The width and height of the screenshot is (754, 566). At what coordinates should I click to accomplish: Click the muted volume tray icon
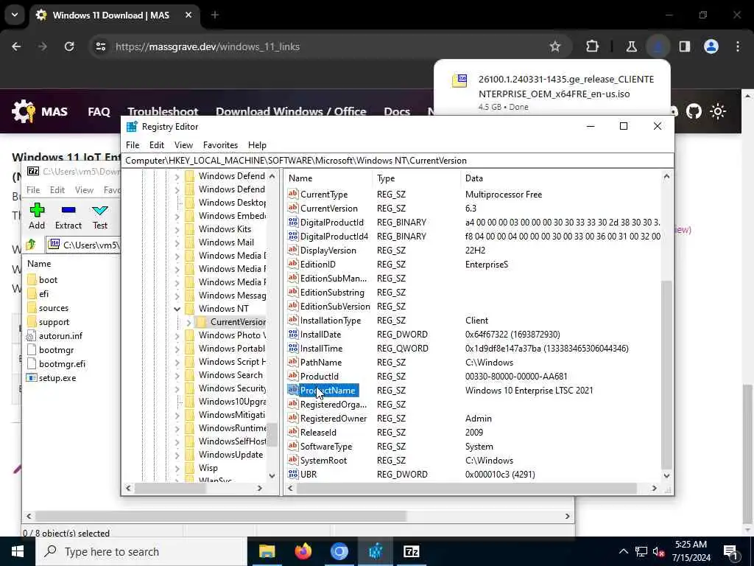(659, 552)
